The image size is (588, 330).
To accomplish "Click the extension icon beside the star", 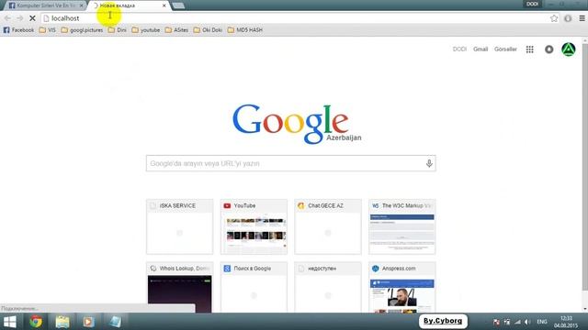I will coord(568,18).
